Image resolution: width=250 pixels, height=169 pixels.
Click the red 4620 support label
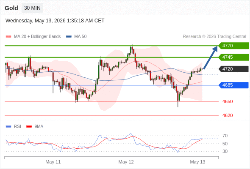228,115
